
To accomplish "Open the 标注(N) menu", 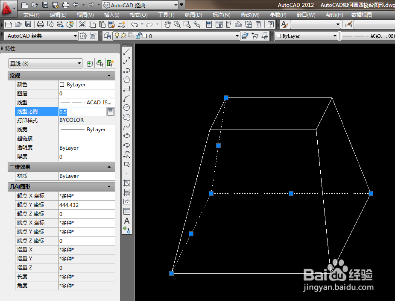I will coord(222,15).
